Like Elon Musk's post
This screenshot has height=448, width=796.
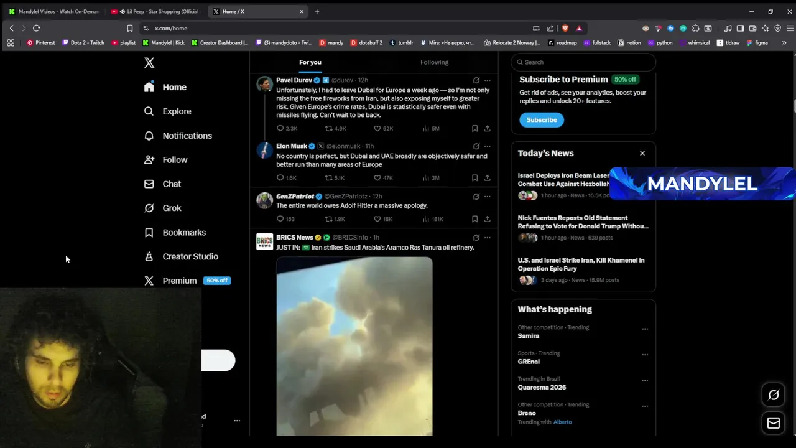click(383, 178)
